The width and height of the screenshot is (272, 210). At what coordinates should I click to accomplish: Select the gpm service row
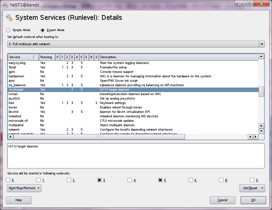(133, 72)
